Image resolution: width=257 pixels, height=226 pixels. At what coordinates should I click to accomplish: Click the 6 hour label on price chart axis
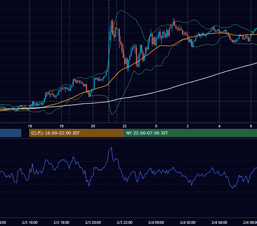pos(251,126)
